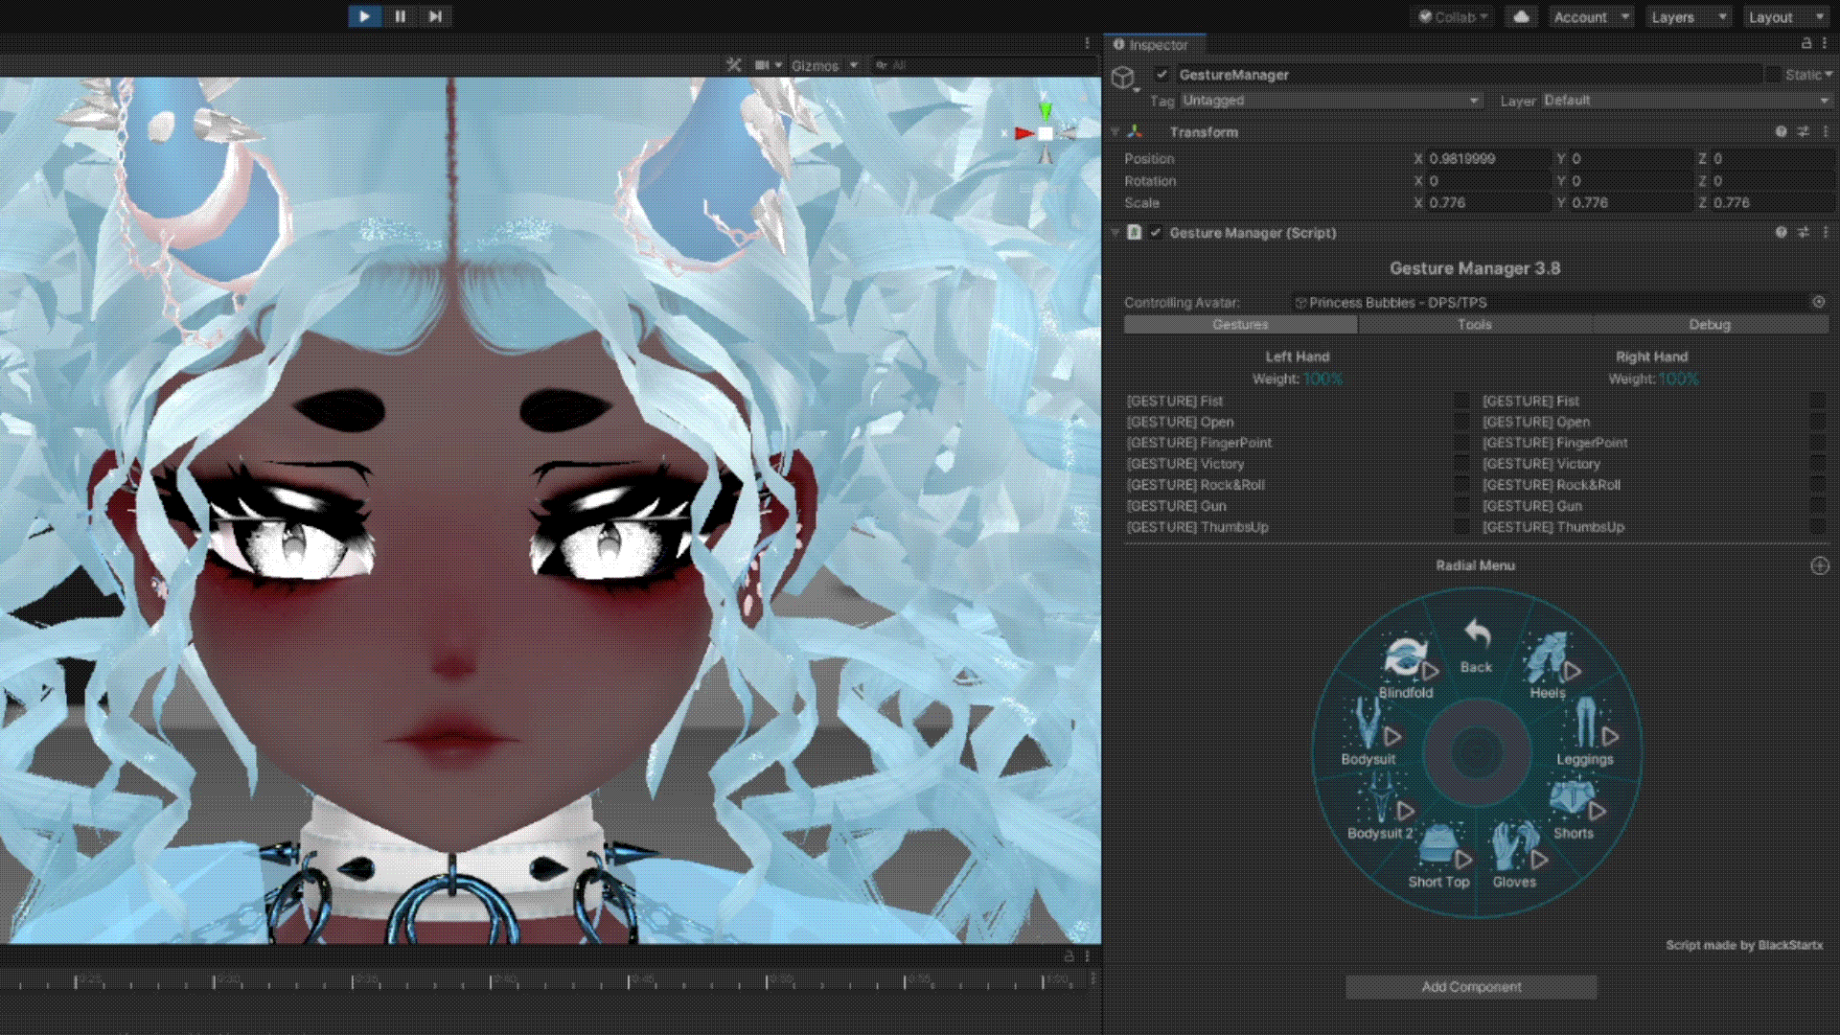The height and width of the screenshot is (1035, 1840).
Task: Click the green Y axis cone on the orientation gizmo
Action: pyautogui.click(x=1046, y=110)
